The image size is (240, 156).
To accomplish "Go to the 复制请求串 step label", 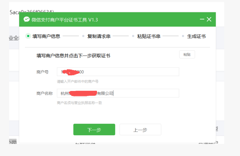I will coord(99,36).
